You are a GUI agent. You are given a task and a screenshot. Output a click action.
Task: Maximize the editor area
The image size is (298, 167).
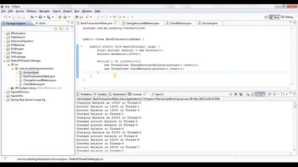295,23
